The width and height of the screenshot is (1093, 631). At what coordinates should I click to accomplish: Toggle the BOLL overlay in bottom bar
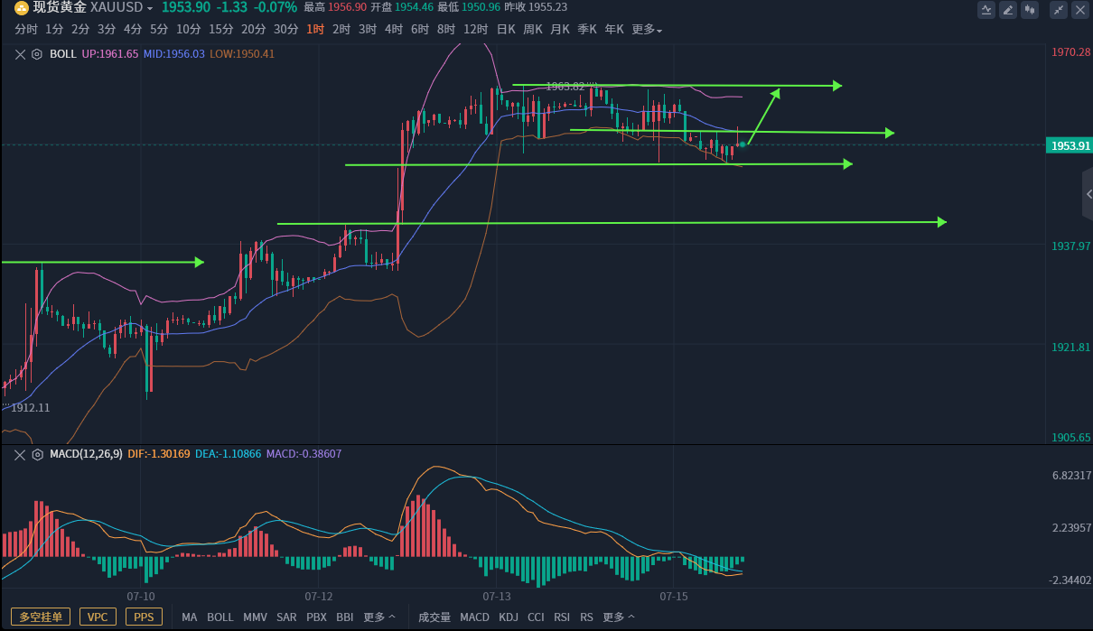click(220, 617)
